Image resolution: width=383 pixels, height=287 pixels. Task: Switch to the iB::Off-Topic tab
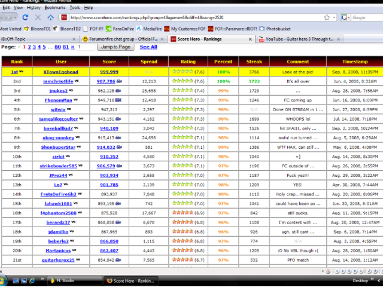click(36, 39)
